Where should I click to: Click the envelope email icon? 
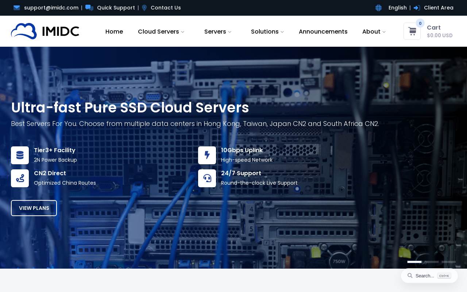(16, 8)
